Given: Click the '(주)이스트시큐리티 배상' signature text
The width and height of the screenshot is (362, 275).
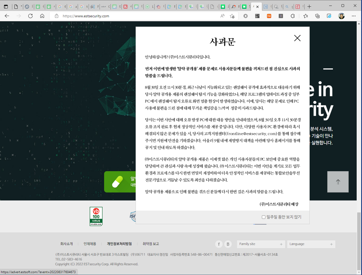Looking at the screenshot, I should [x=279, y=204].
